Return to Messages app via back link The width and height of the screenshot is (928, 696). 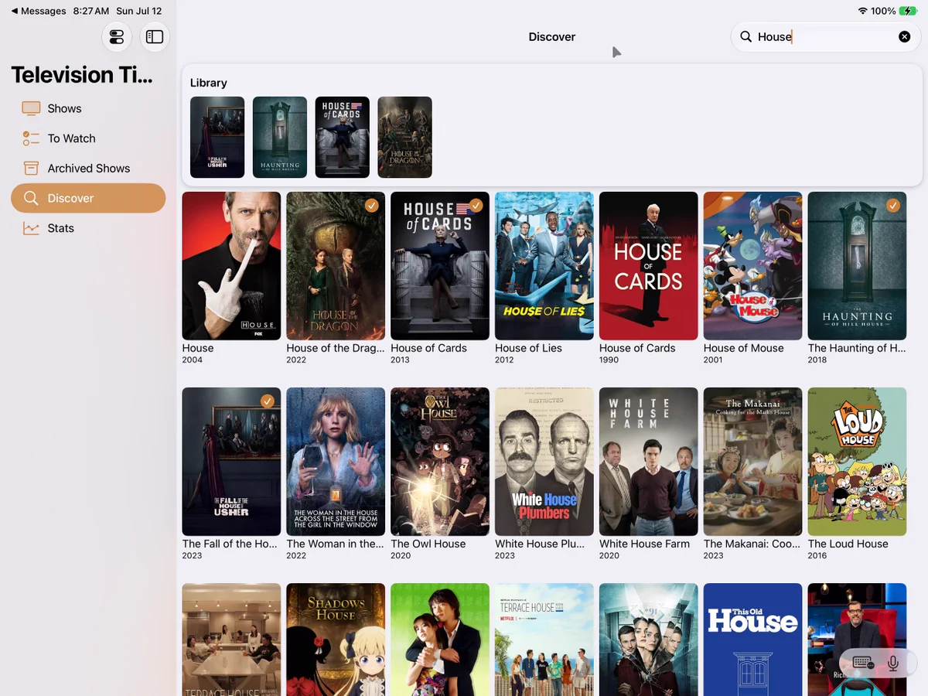pos(38,11)
